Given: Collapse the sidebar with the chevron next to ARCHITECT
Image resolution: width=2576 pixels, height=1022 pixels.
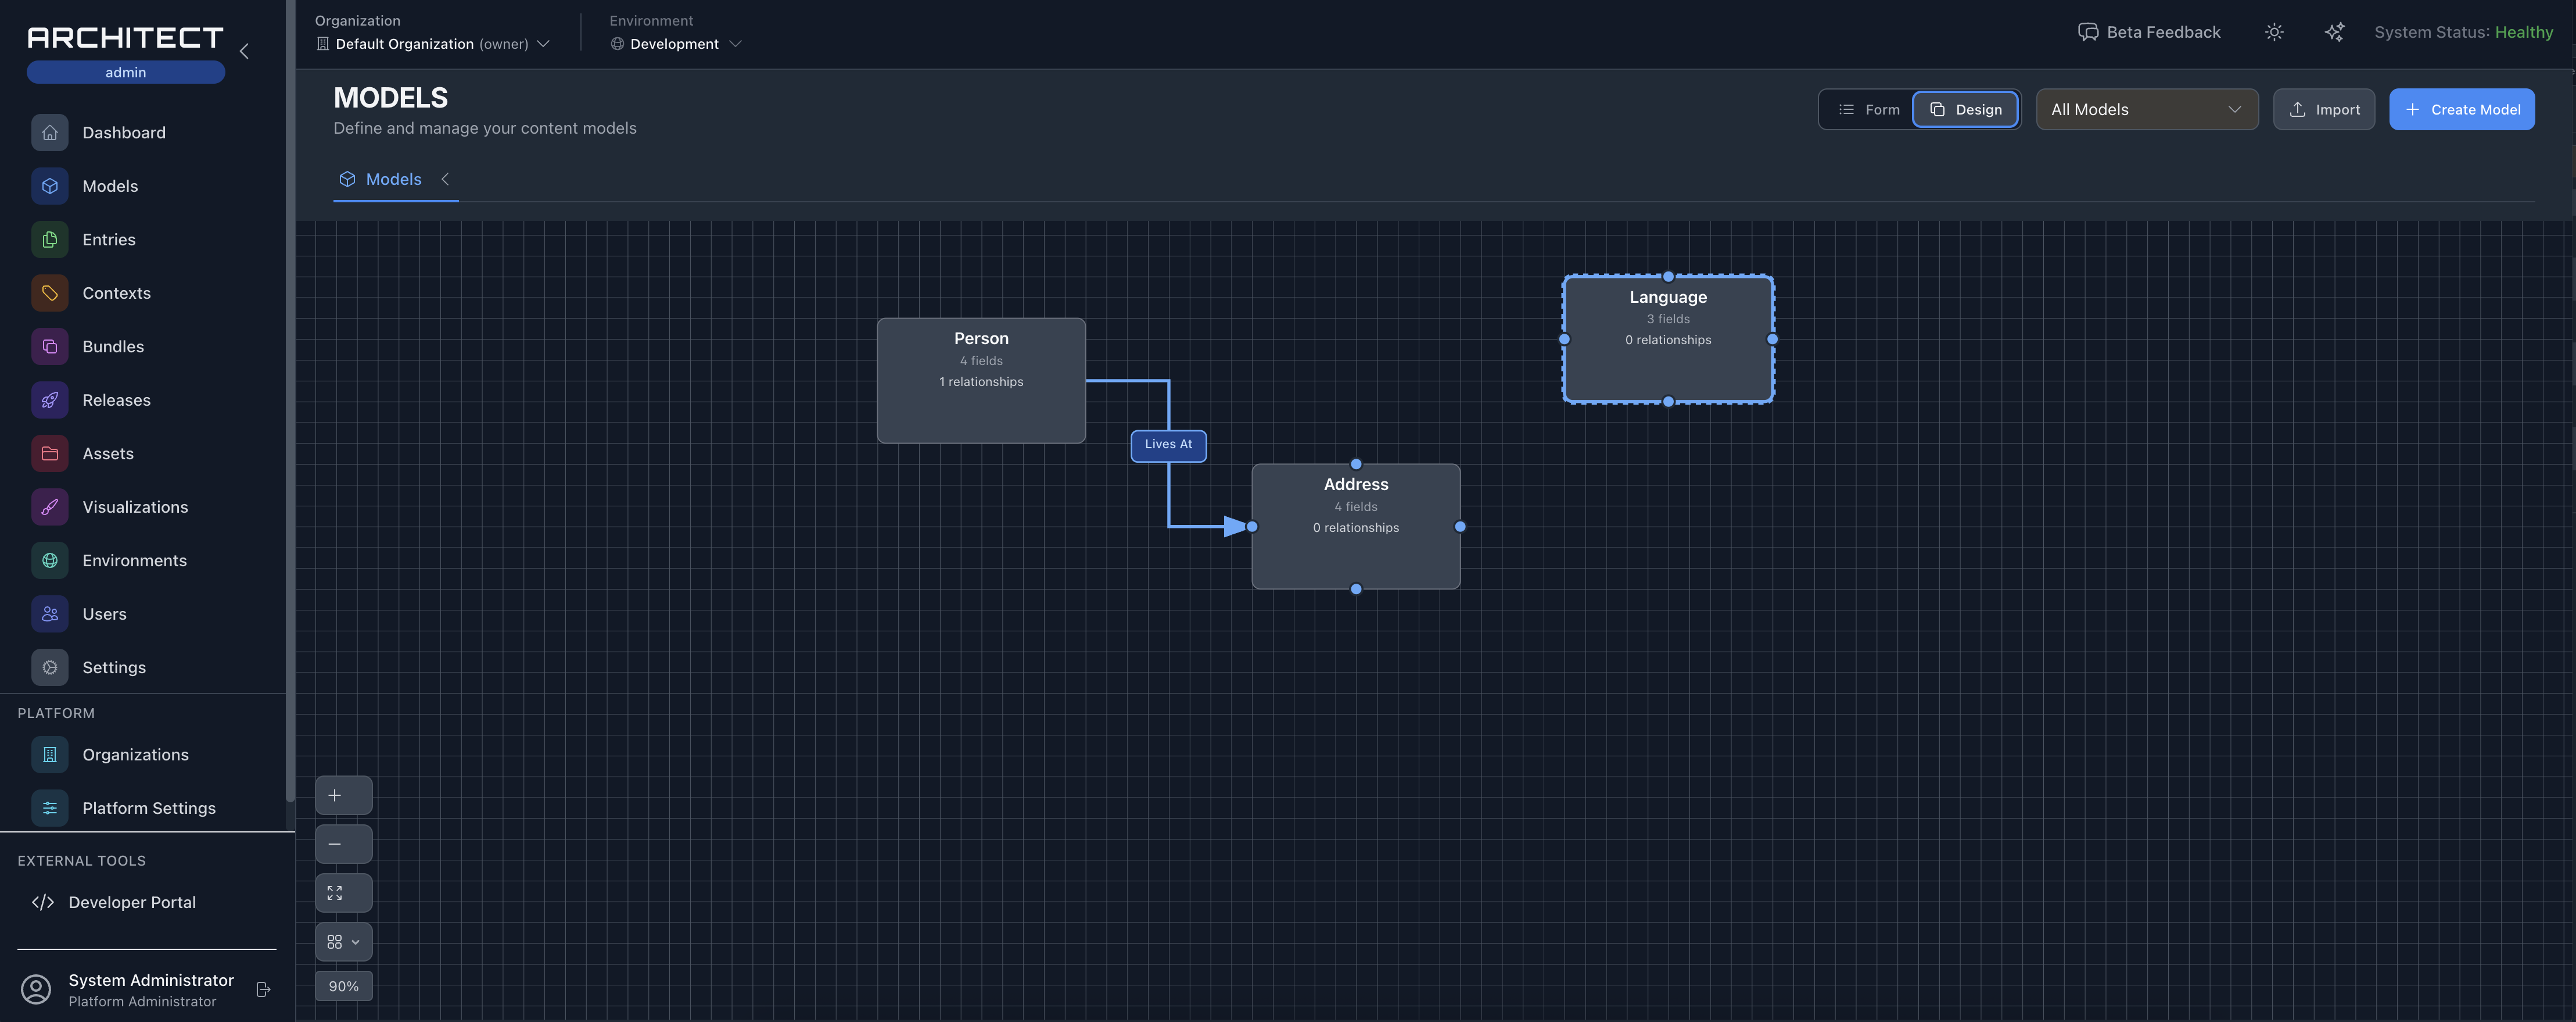Looking at the screenshot, I should [244, 50].
